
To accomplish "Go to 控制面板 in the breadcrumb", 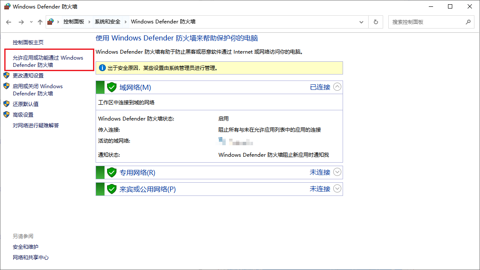I will coord(73,22).
